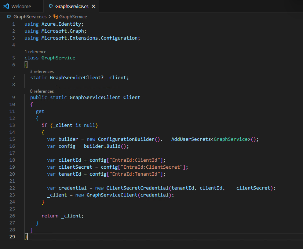Screen dimensions: 303x249
Task: Open the '1 reference' CodeLens link
Action: [x=35, y=52]
